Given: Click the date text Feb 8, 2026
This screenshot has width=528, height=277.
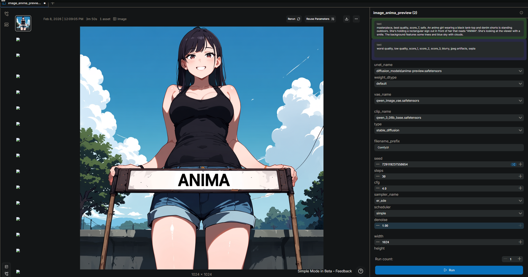Looking at the screenshot, I should tap(52, 19).
